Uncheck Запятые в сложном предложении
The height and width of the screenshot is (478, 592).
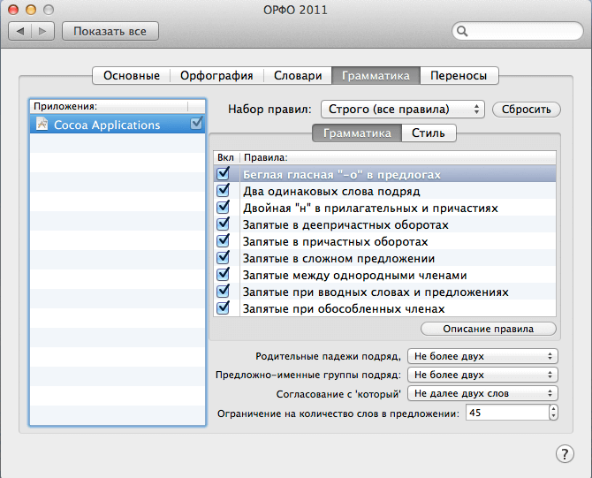click(224, 257)
